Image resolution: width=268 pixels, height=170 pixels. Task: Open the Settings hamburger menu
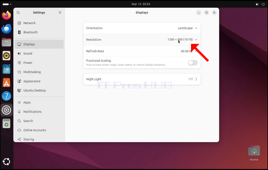click(x=60, y=13)
